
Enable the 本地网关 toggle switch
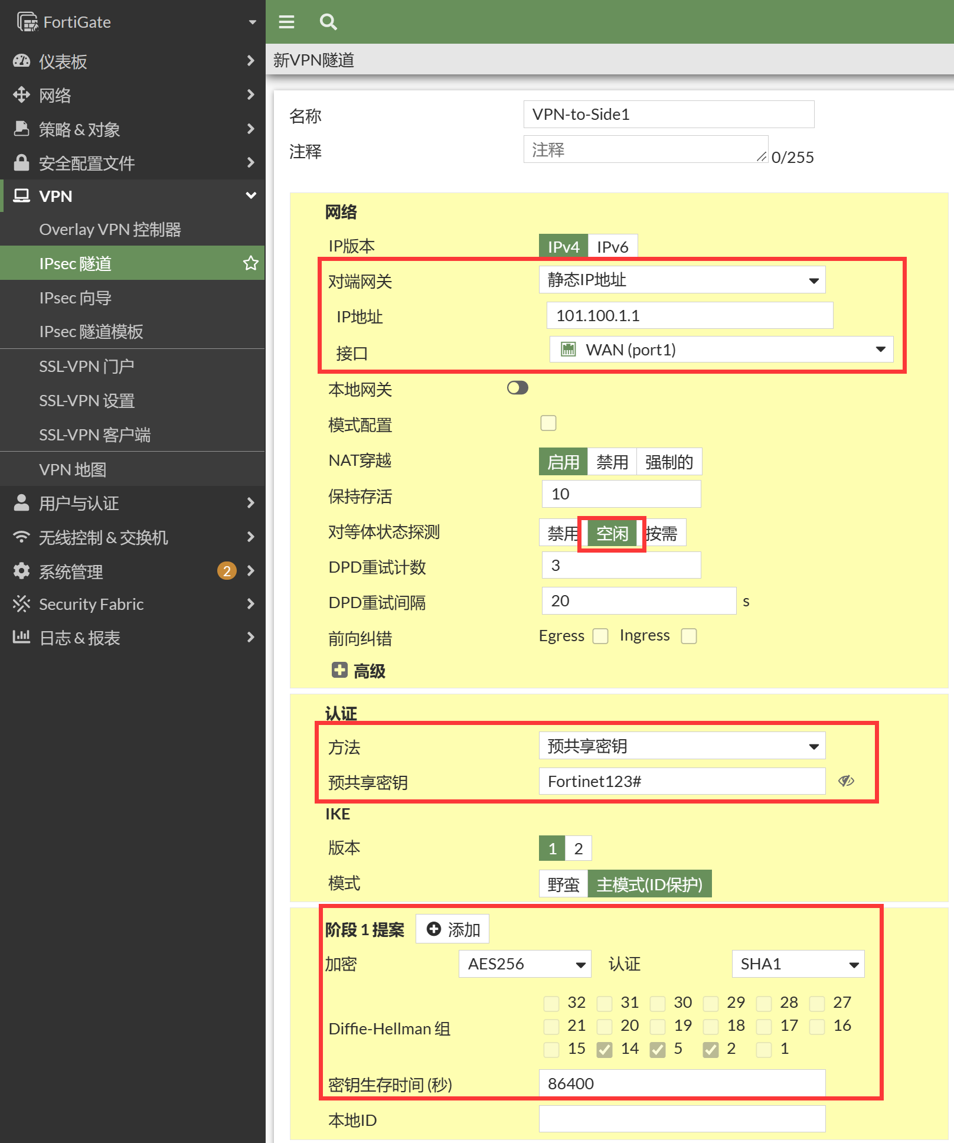pyautogui.click(x=517, y=388)
